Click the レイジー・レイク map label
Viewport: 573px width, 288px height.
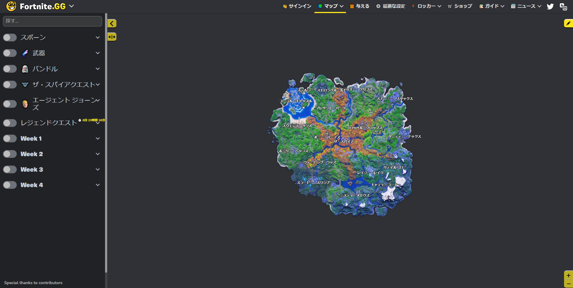pyautogui.click(x=370, y=173)
